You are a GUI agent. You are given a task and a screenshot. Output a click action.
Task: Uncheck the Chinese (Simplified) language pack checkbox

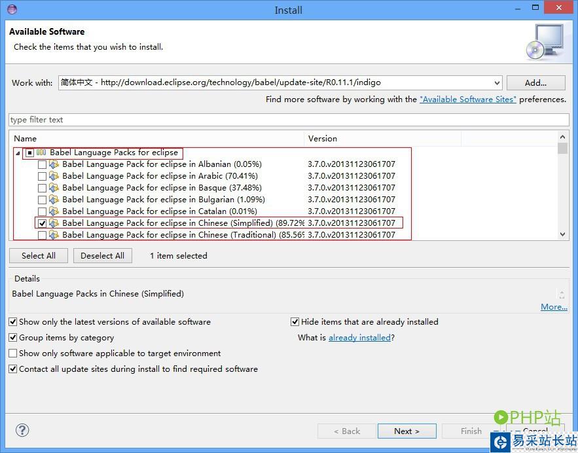pos(43,223)
